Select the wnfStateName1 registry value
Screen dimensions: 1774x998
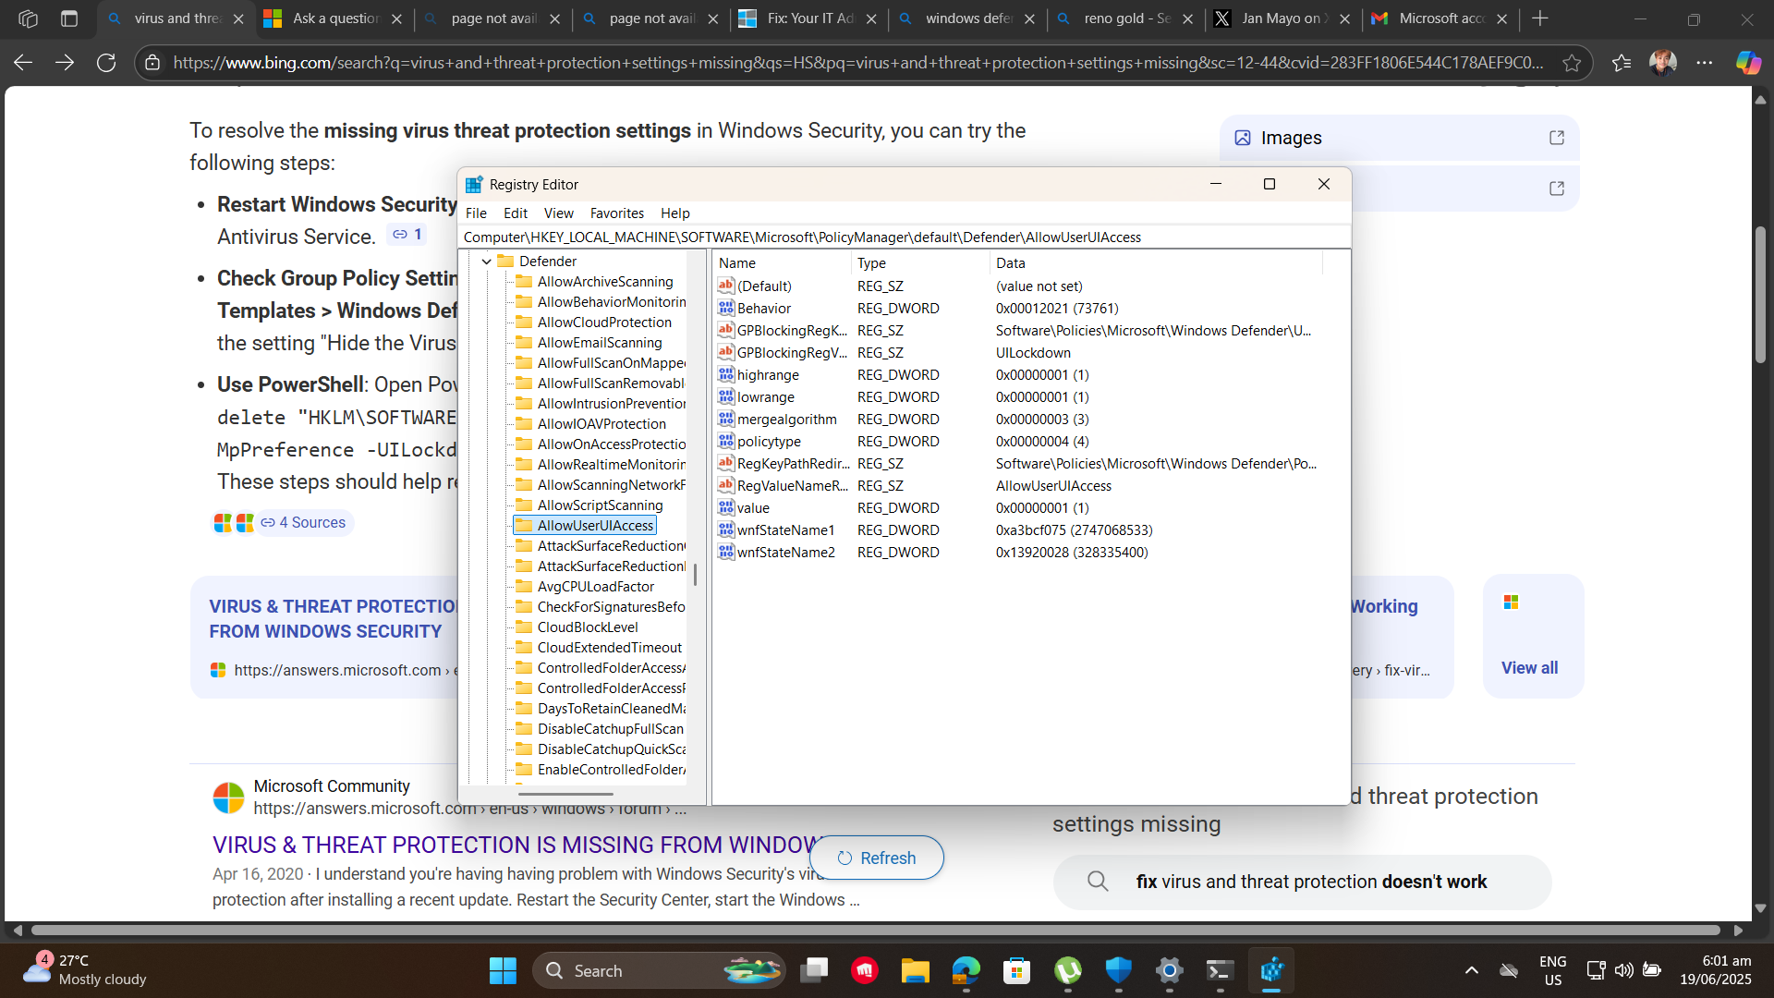tap(785, 530)
